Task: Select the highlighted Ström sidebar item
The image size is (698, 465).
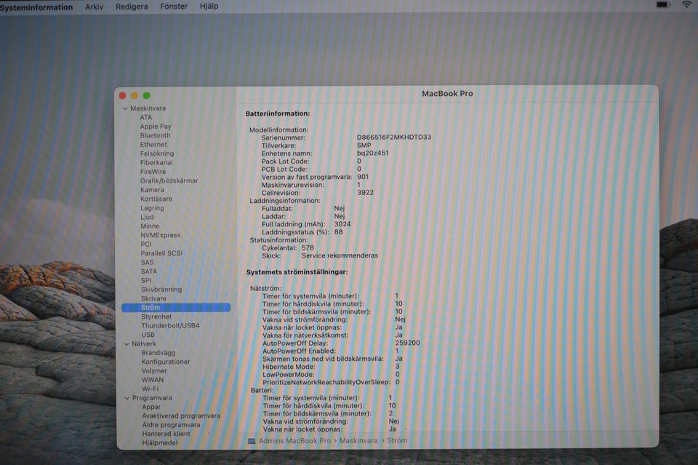Action: [176, 307]
